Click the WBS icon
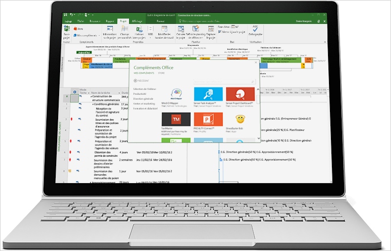This screenshot has width=391, height=251. (x=151, y=29)
